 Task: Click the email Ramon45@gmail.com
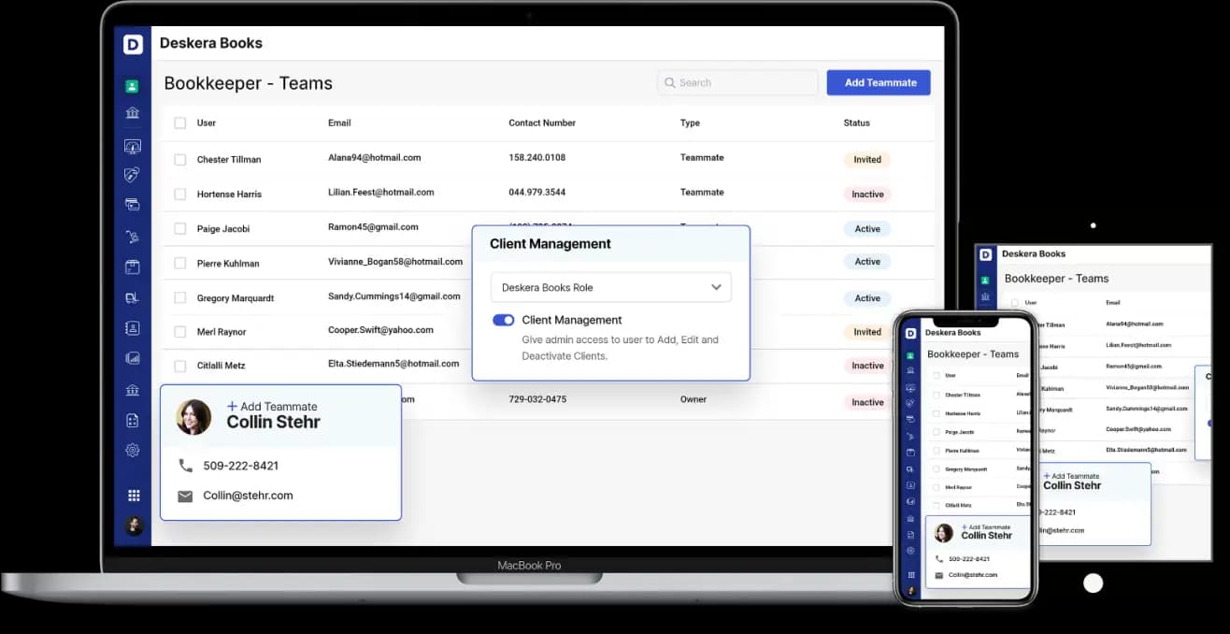(x=373, y=226)
